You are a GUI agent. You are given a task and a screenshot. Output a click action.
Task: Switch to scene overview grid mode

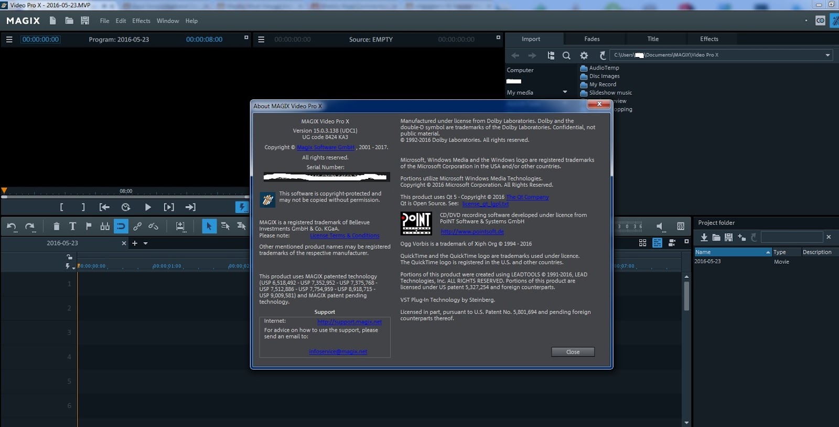click(x=642, y=243)
